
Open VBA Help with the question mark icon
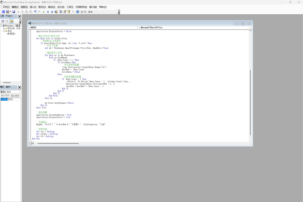pos(77,12)
